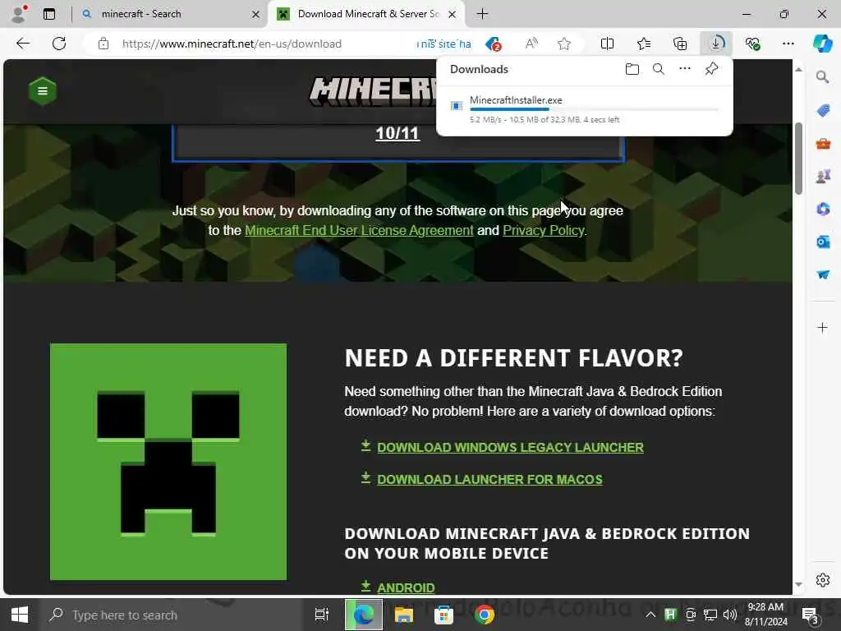Viewport: 841px width, 631px height.
Task: Open Tools briefcase in Edge sidebar
Action: (x=822, y=143)
